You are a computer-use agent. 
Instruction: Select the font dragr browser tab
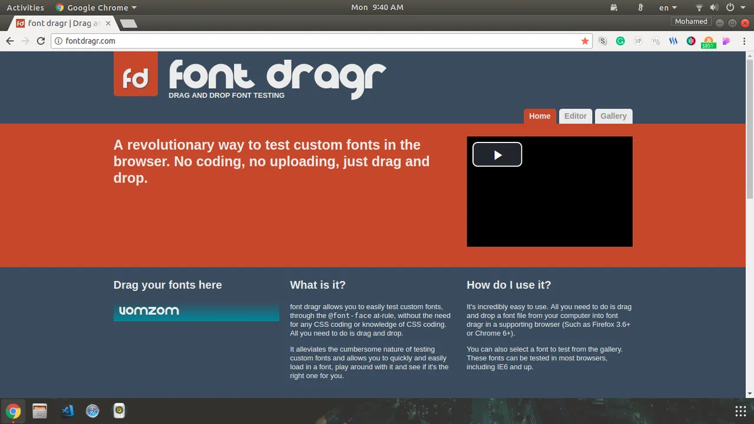point(64,24)
